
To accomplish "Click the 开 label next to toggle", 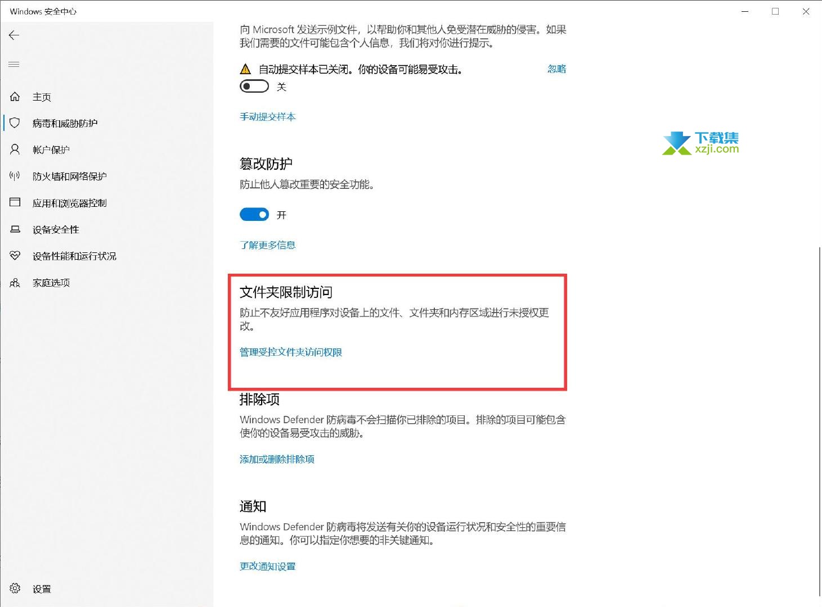I will click(281, 215).
